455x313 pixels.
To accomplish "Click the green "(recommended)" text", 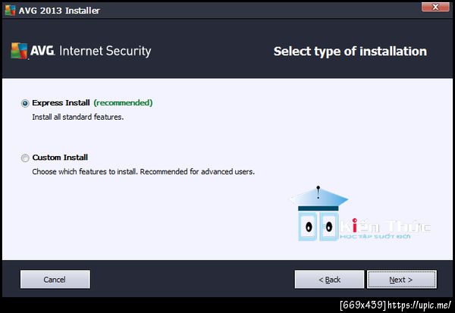I will (123, 102).
